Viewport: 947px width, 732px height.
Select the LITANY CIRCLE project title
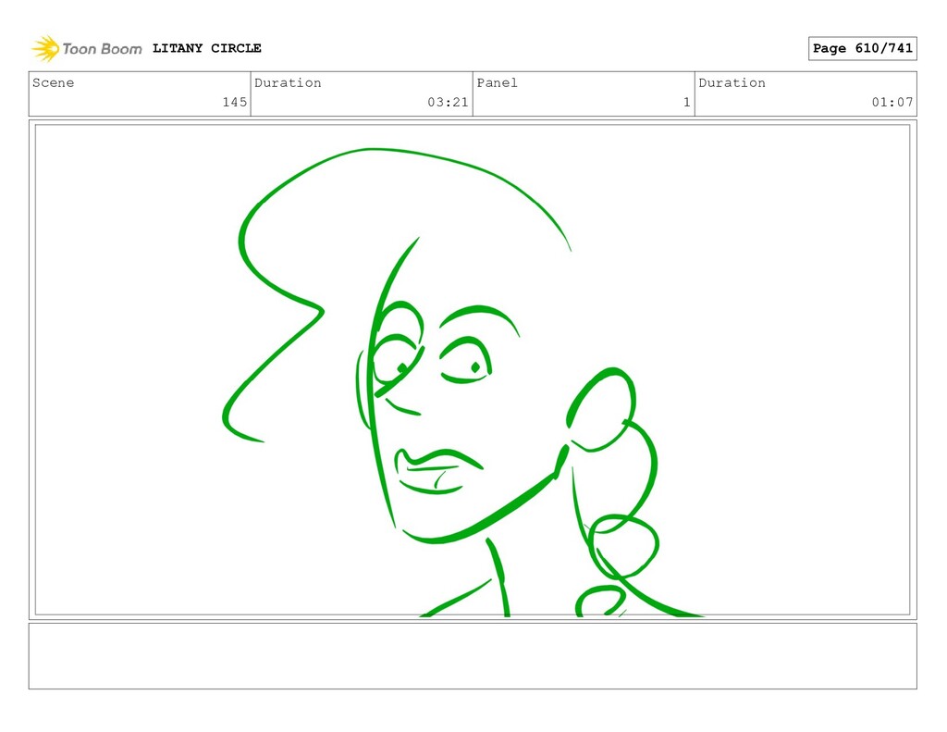[206, 48]
